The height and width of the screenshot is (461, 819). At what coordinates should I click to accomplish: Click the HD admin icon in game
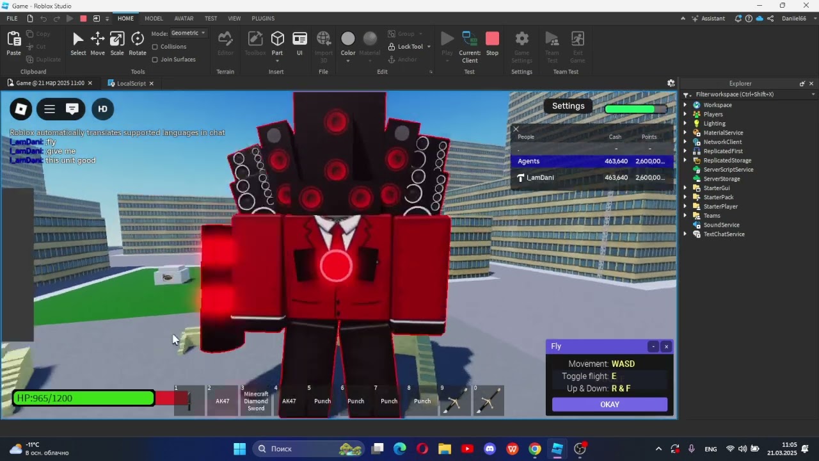pos(102,109)
